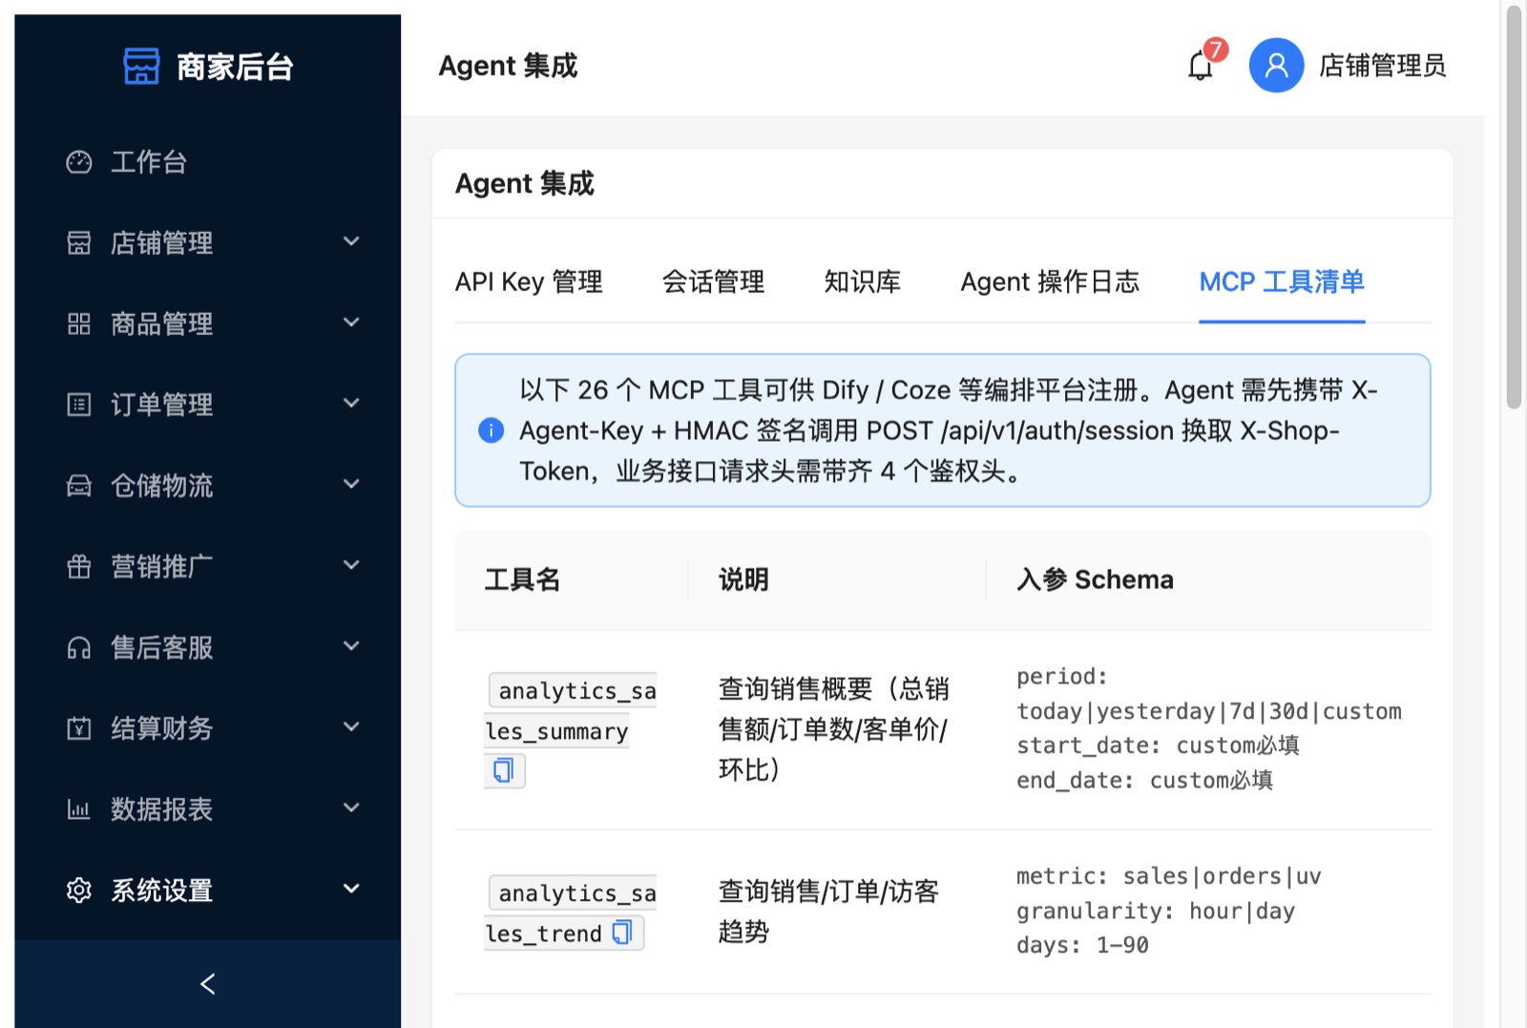Click the 商品管理 grid icon
1527x1028 pixels.
coord(79,324)
